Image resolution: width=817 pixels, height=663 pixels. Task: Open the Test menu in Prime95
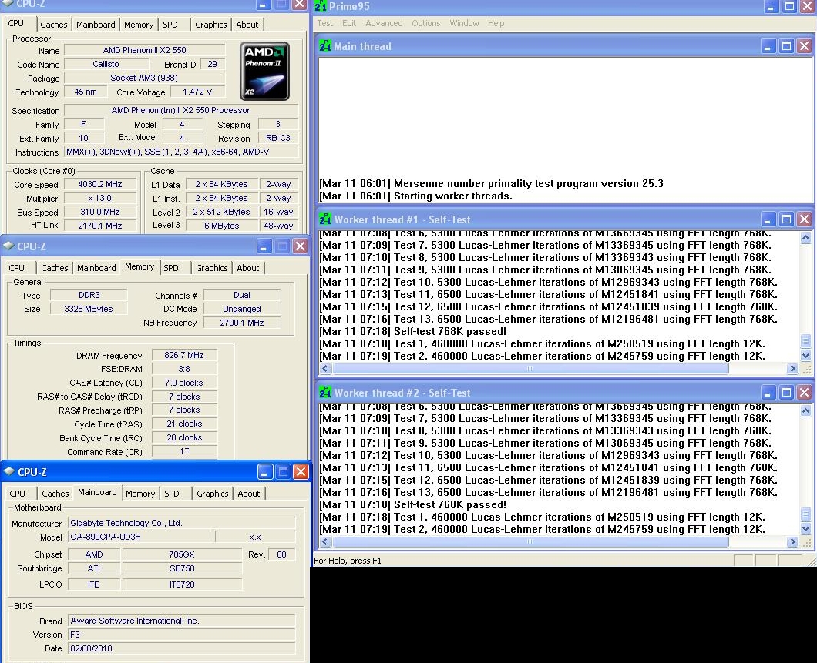click(x=325, y=23)
